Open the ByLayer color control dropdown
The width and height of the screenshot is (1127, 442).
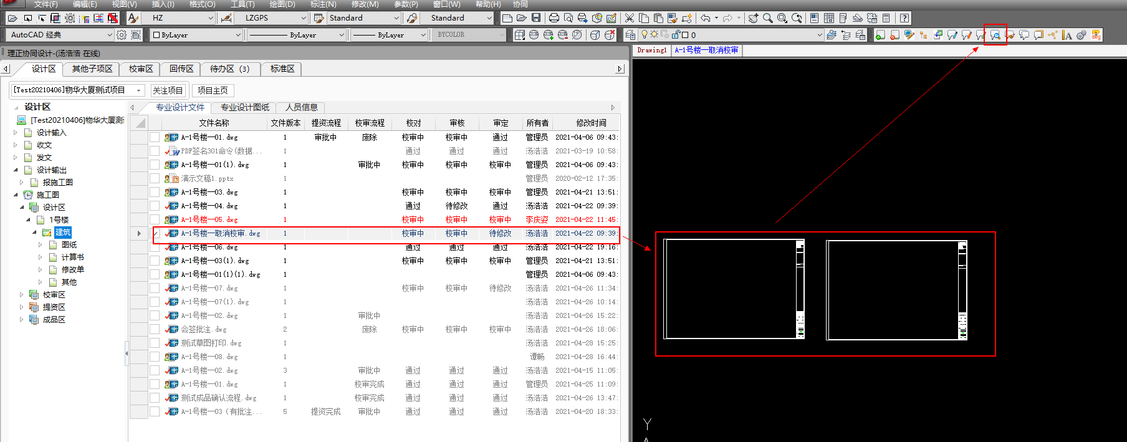click(x=237, y=35)
